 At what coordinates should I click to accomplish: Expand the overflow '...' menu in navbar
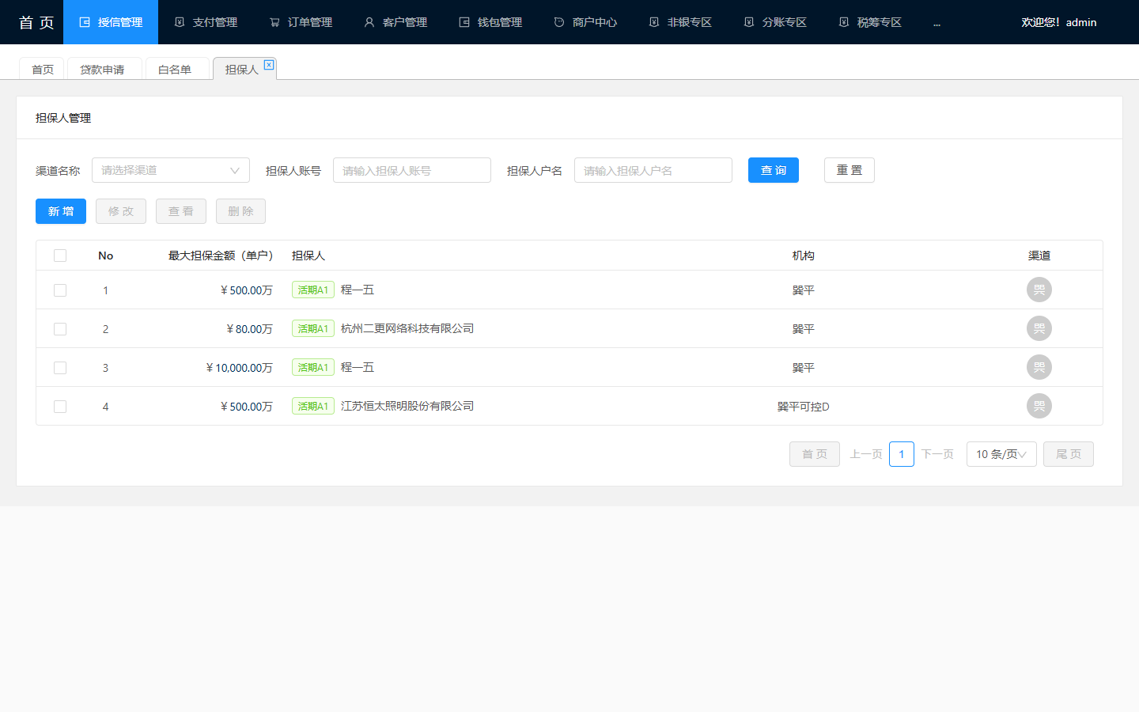[937, 23]
